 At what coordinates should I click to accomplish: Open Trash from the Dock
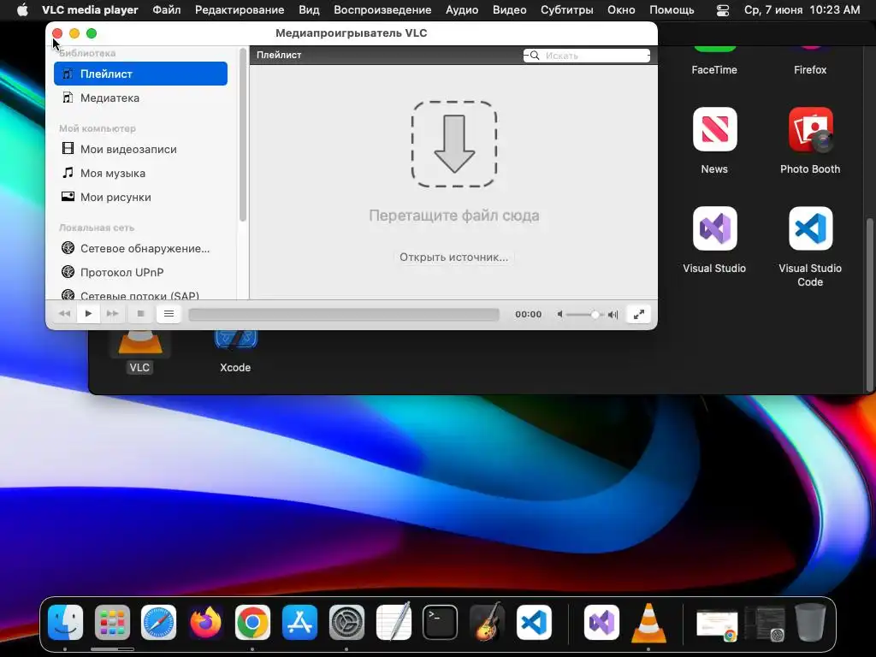click(810, 623)
